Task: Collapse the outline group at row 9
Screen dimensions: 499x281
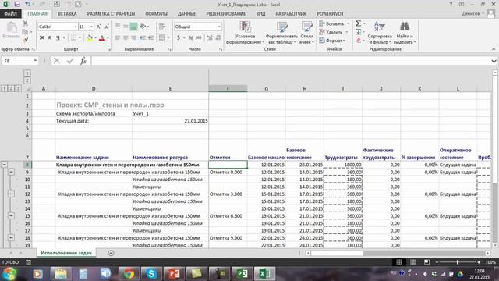Action: click(11, 172)
